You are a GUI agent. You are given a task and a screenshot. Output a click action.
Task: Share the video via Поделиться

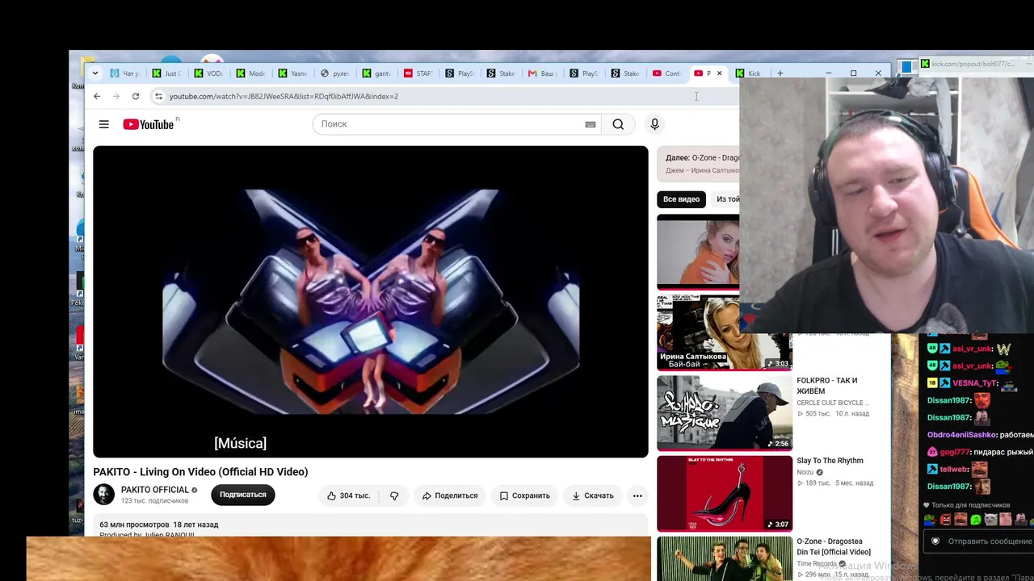coord(450,495)
